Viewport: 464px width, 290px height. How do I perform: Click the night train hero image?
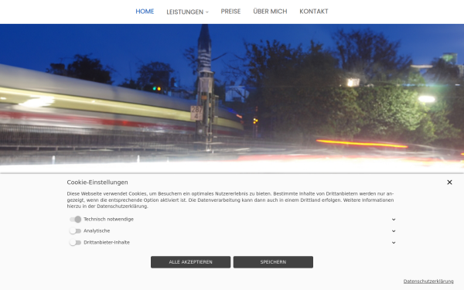click(232, 97)
